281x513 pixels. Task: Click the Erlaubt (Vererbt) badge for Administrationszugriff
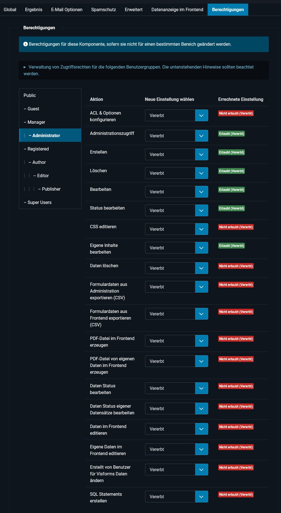231,134
